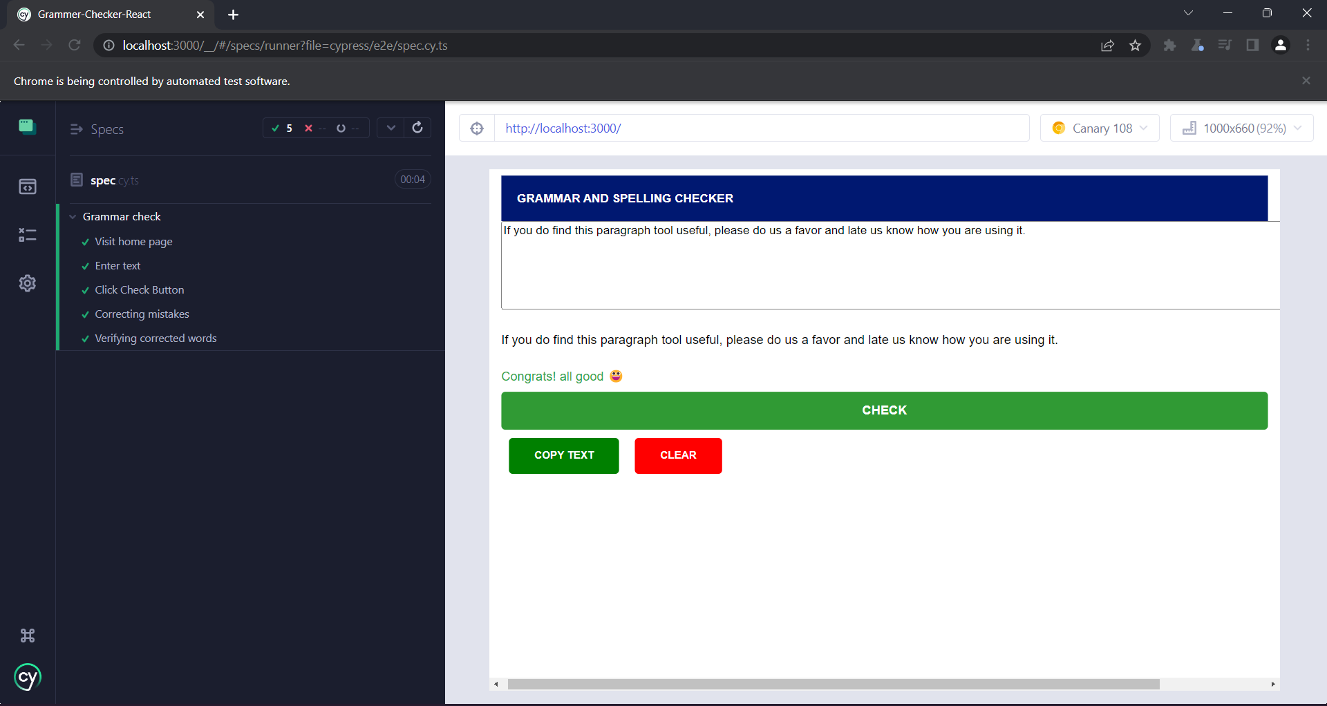Click the Cypress logo at sidebar bottom
The height and width of the screenshot is (706, 1327).
(x=28, y=678)
